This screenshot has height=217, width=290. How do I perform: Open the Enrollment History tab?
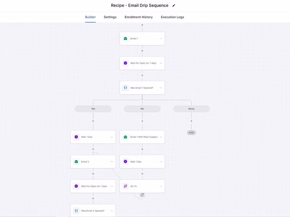point(140,17)
